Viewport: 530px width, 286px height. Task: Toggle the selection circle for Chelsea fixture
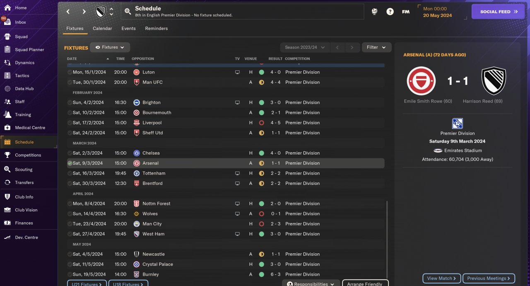pyautogui.click(x=70, y=153)
